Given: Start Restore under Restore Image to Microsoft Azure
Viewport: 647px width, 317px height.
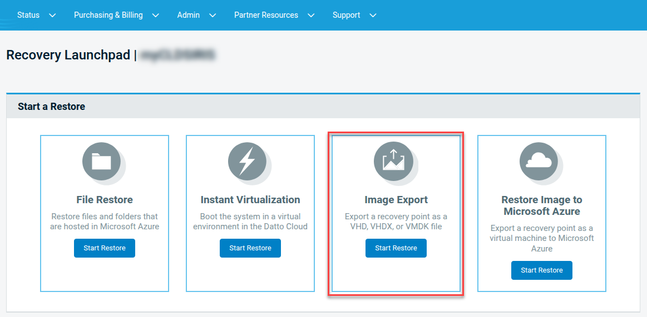Looking at the screenshot, I should point(542,270).
